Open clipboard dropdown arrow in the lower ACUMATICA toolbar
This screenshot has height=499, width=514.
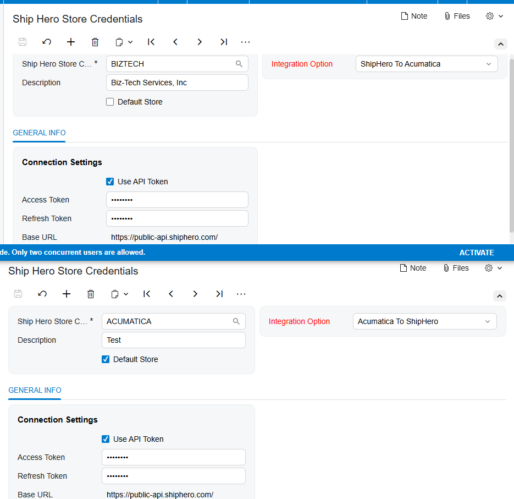[x=126, y=294]
